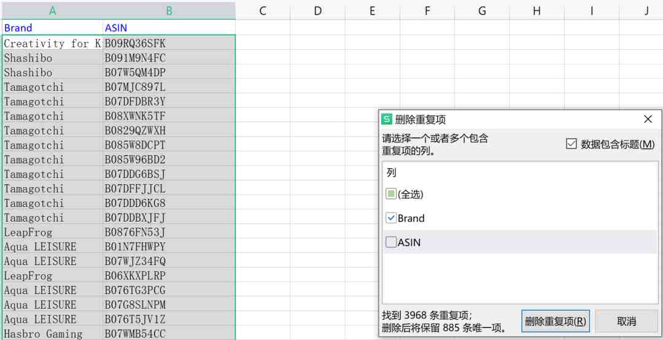
Task: Click cell containing Creativity for K
Action: pyautogui.click(x=52, y=43)
